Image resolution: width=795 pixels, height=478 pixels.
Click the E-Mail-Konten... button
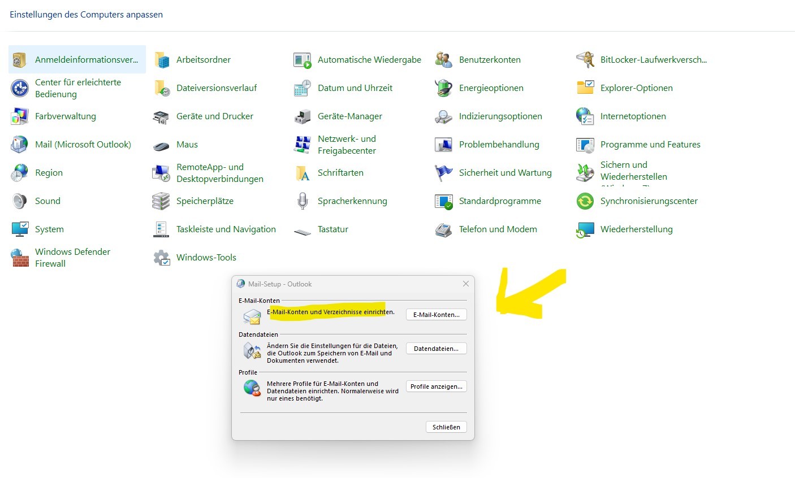436,315
